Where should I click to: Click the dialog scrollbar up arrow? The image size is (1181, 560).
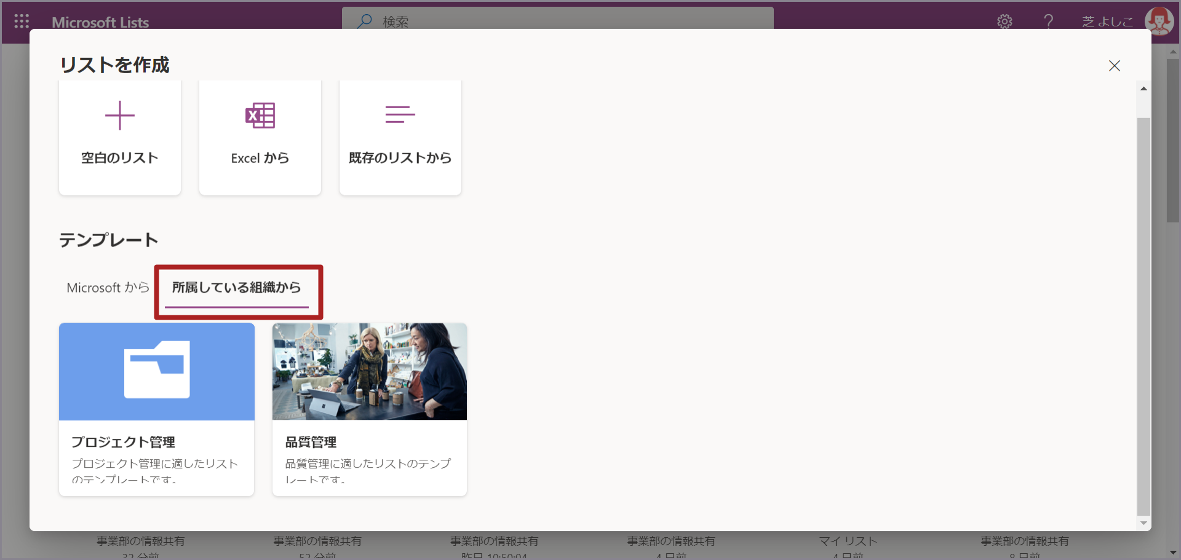[x=1143, y=89]
